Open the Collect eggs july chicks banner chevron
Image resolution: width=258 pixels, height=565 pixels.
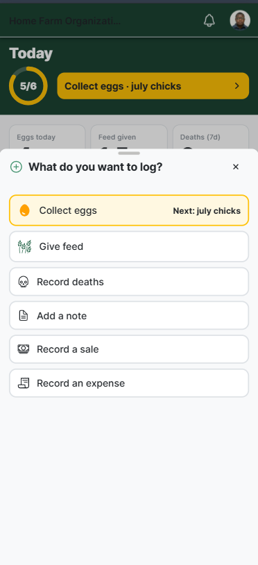237,86
